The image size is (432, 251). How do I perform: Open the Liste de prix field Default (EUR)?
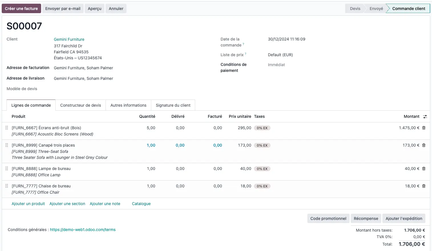(280, 55)
